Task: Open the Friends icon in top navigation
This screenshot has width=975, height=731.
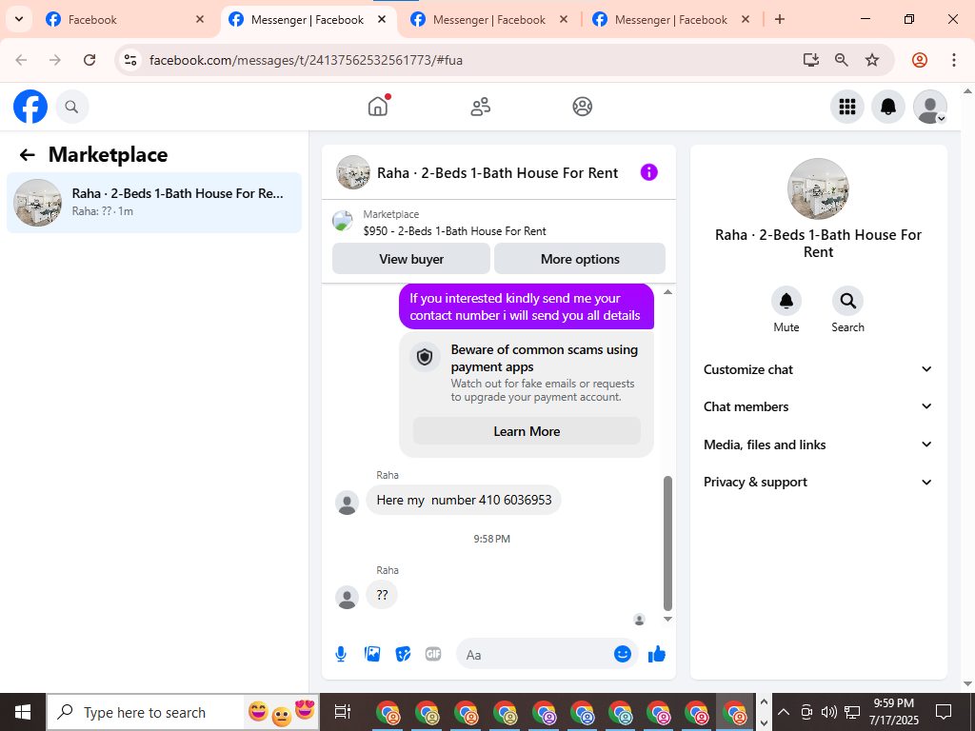Action: [480, 107]
